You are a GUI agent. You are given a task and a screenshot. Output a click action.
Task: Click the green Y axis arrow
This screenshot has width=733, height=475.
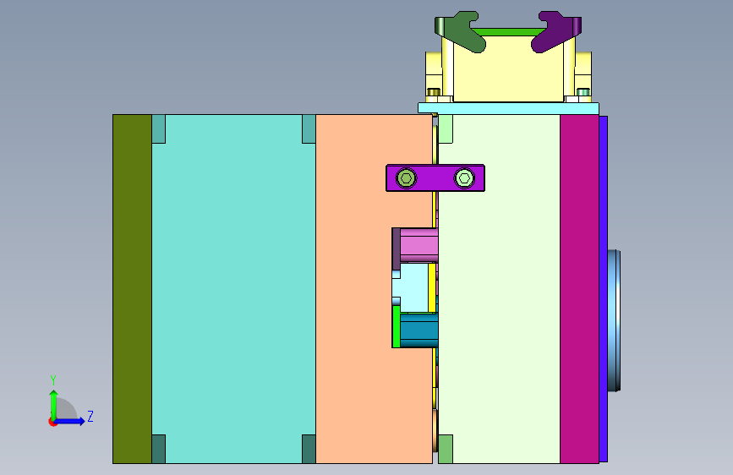click(x=54, y=404)
